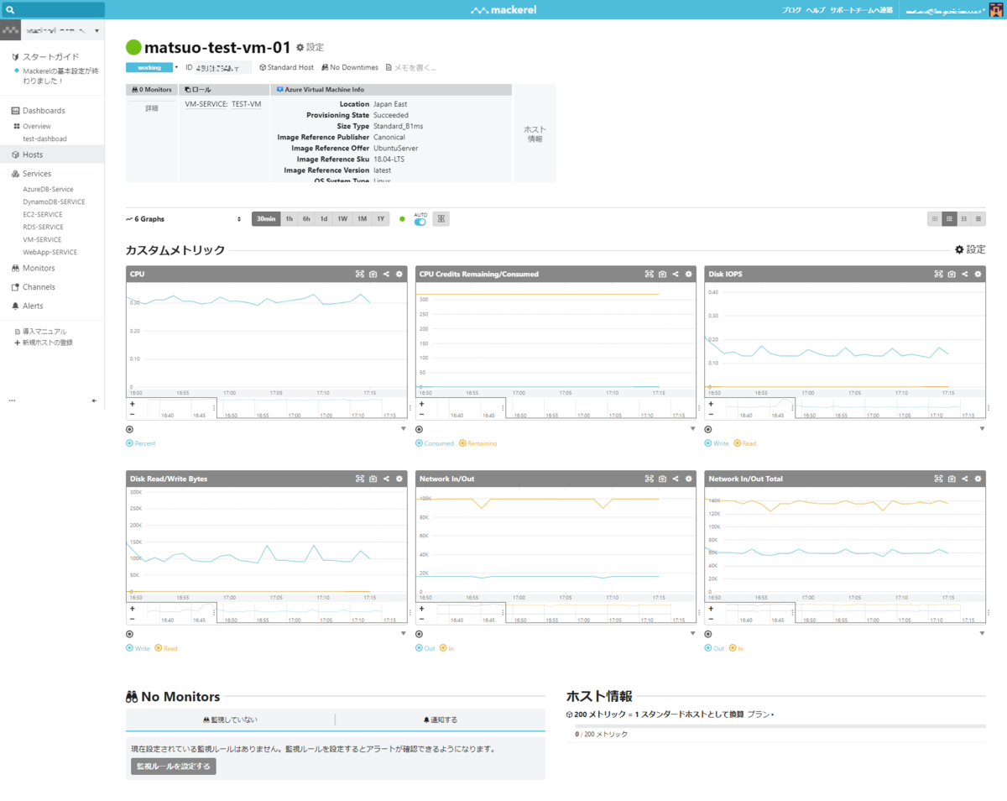Toggle In series in Network In/Out Total legend

point(738,648)
